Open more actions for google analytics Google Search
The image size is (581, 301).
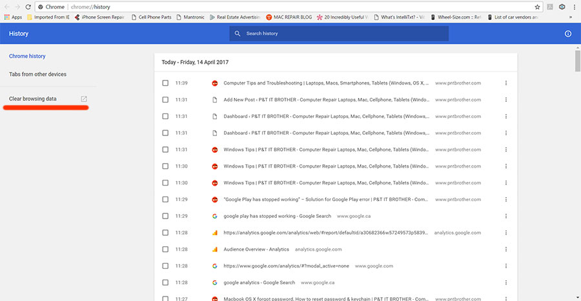click(x=505, y=282)
